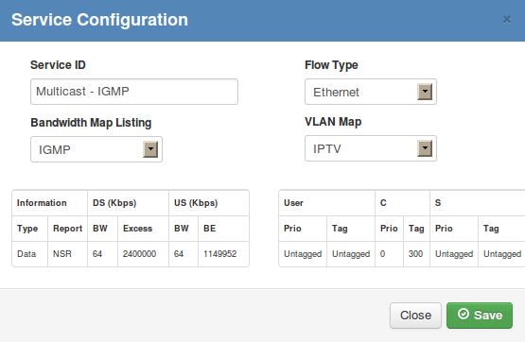The image size is (525, 342).
Task: Close dialog with the X icon
Action: coord(507,20)
